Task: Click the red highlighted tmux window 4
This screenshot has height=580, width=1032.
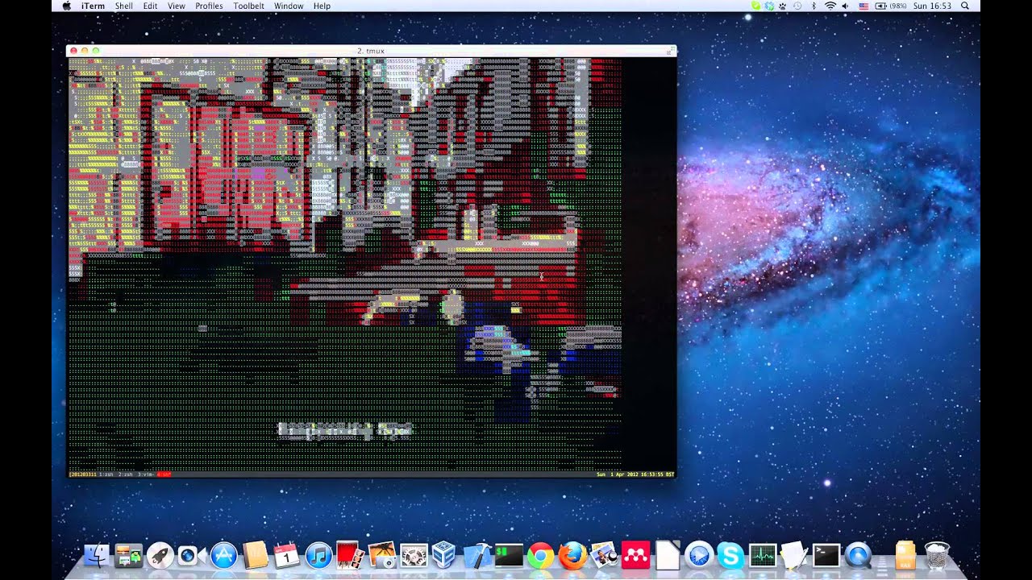Action: pos(164,474)
